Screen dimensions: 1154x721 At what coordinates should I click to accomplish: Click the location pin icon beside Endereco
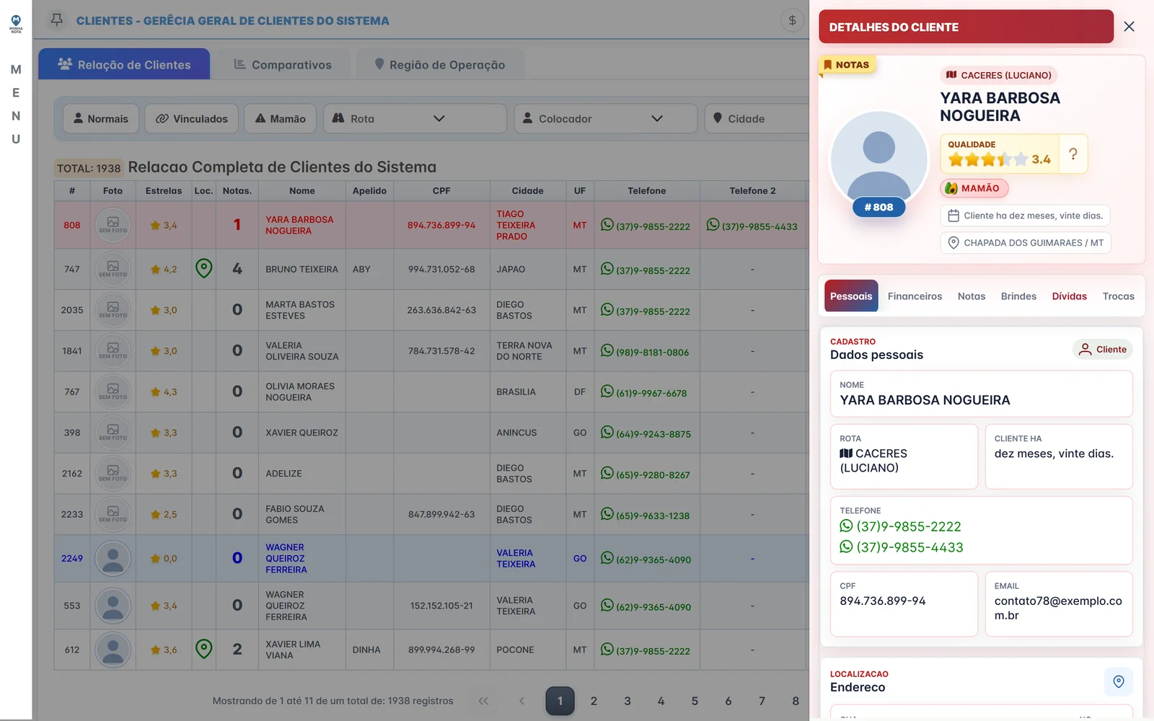click(1118, 681)
